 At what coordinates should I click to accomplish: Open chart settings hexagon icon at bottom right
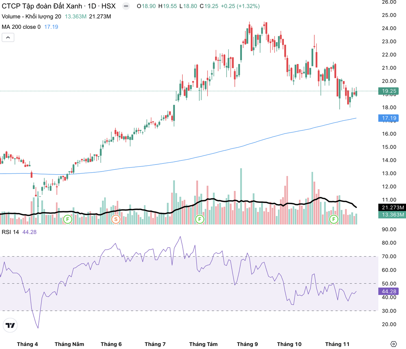(x=393, y=344)
